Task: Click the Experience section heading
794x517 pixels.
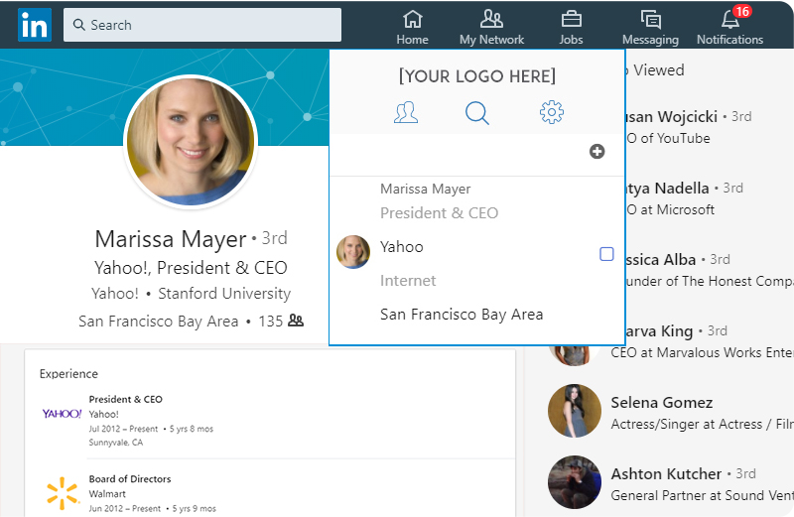Action: 68,374
